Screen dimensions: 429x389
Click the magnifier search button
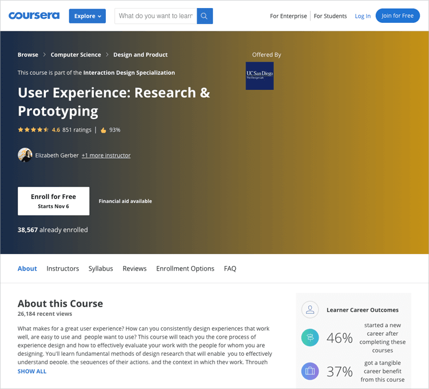pyautogui.click(x=205, y=16)
